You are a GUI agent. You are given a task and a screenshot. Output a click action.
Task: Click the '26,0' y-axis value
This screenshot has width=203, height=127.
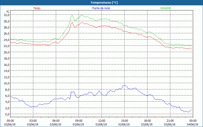7,34
